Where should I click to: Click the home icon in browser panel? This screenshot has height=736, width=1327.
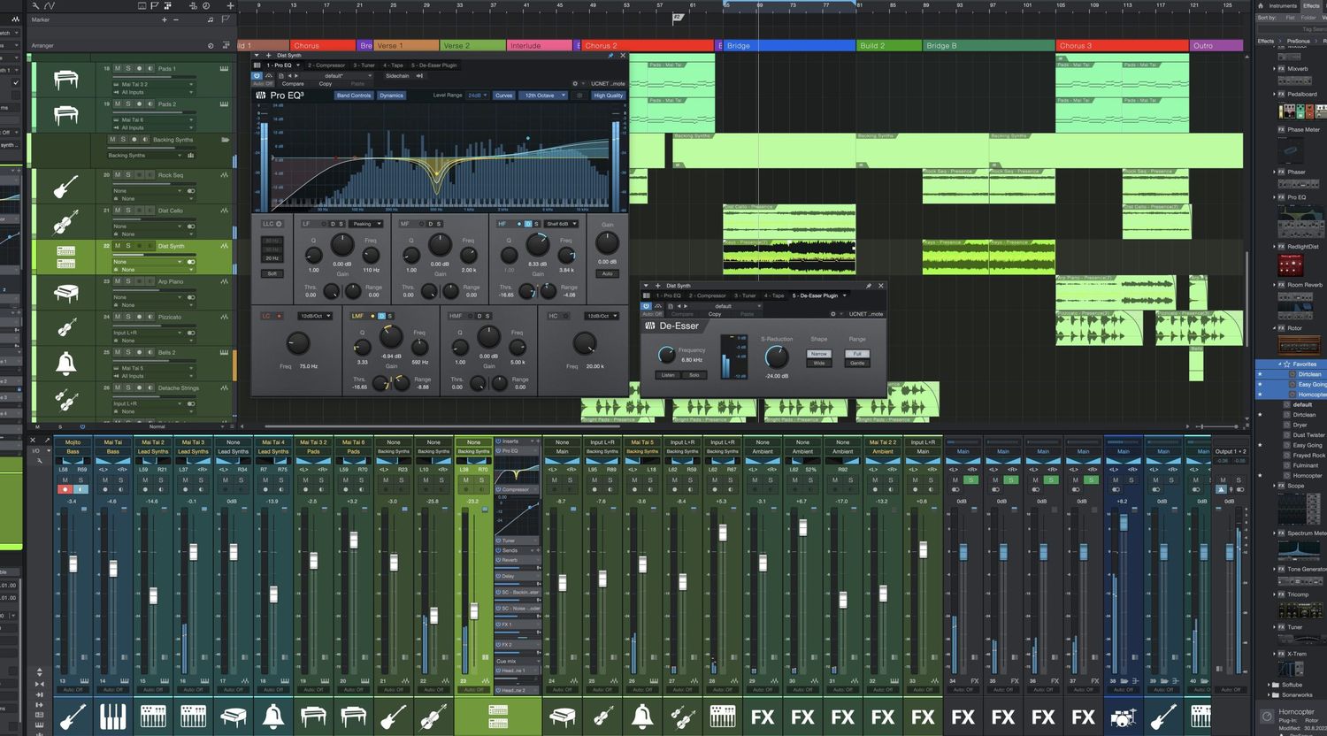coord(1261,5)
